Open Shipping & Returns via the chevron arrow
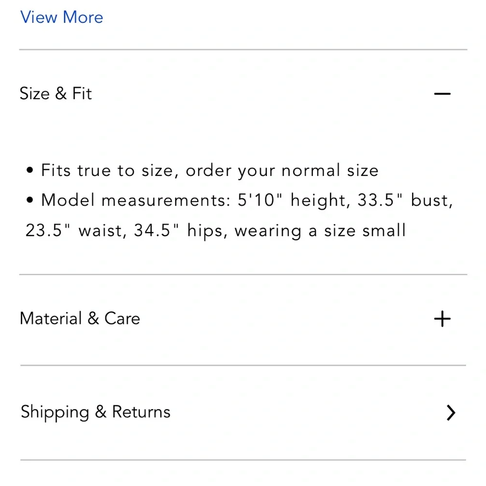This screenshot has height=486, width=486. point(451,413)
